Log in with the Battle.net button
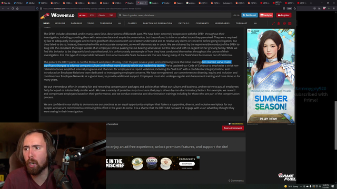 (250, 15)
